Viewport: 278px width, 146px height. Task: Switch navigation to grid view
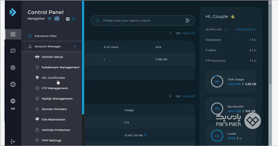click(68, 19)
